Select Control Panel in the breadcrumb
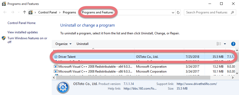 (x=48, y=12)
